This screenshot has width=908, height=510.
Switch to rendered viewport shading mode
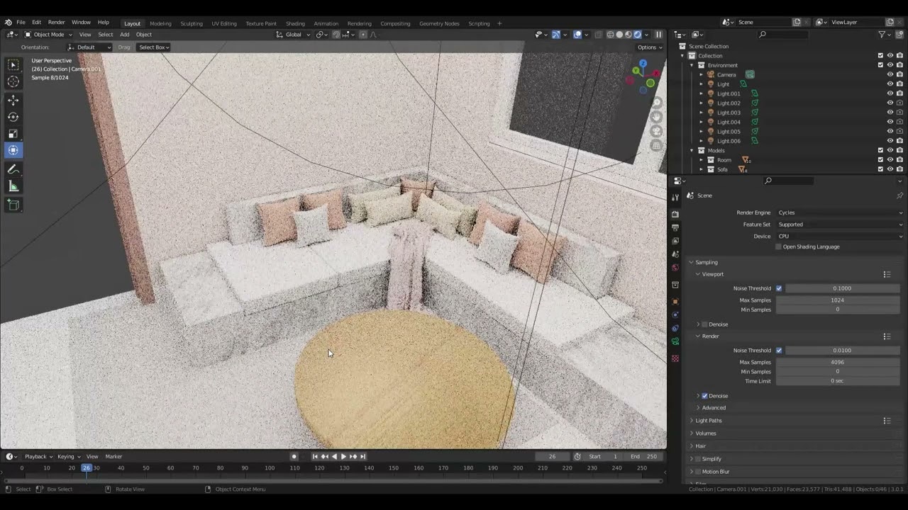pos(637,35)
